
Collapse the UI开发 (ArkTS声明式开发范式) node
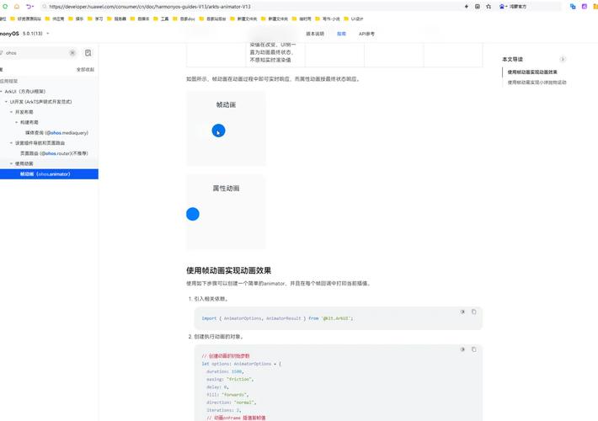tap(6, 102)
